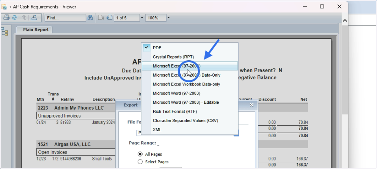Choose Microsoft Excel Workbook Data-only

[190, 84]
